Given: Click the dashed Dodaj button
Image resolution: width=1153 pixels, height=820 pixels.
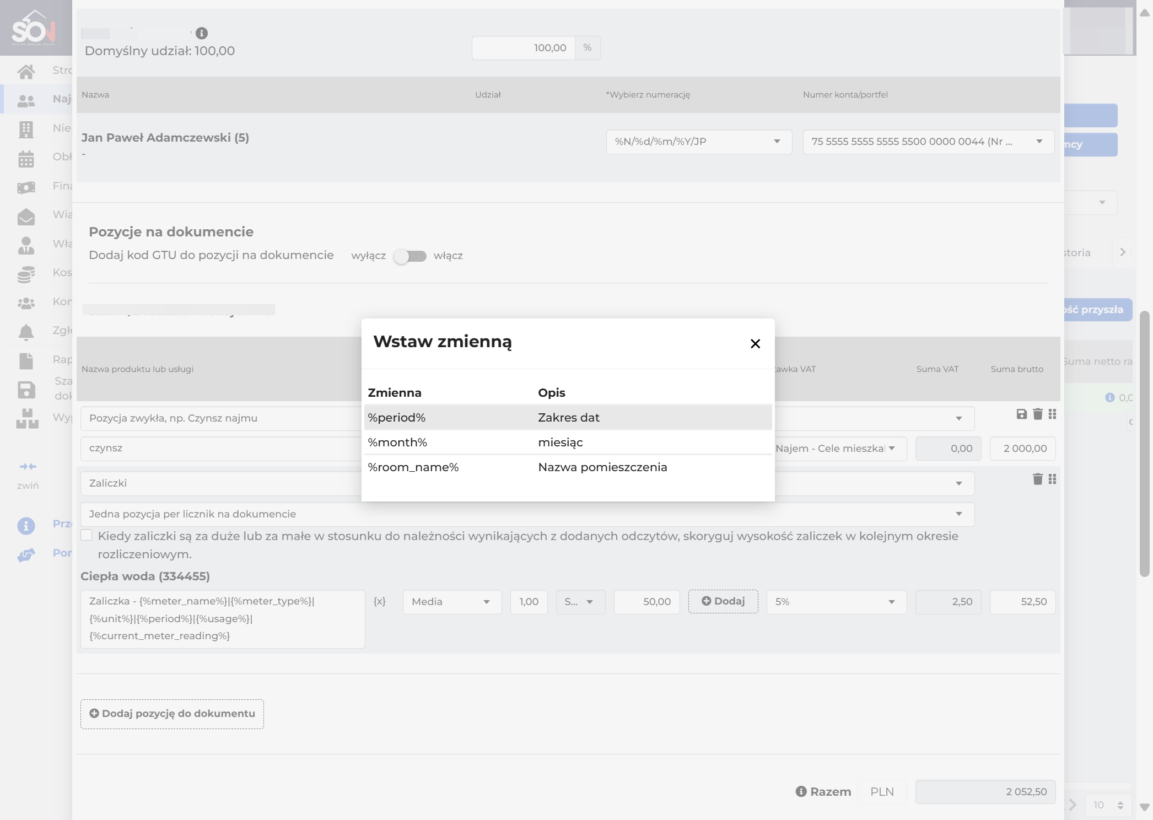Looking at the screenshot, I should pos(723,601).
